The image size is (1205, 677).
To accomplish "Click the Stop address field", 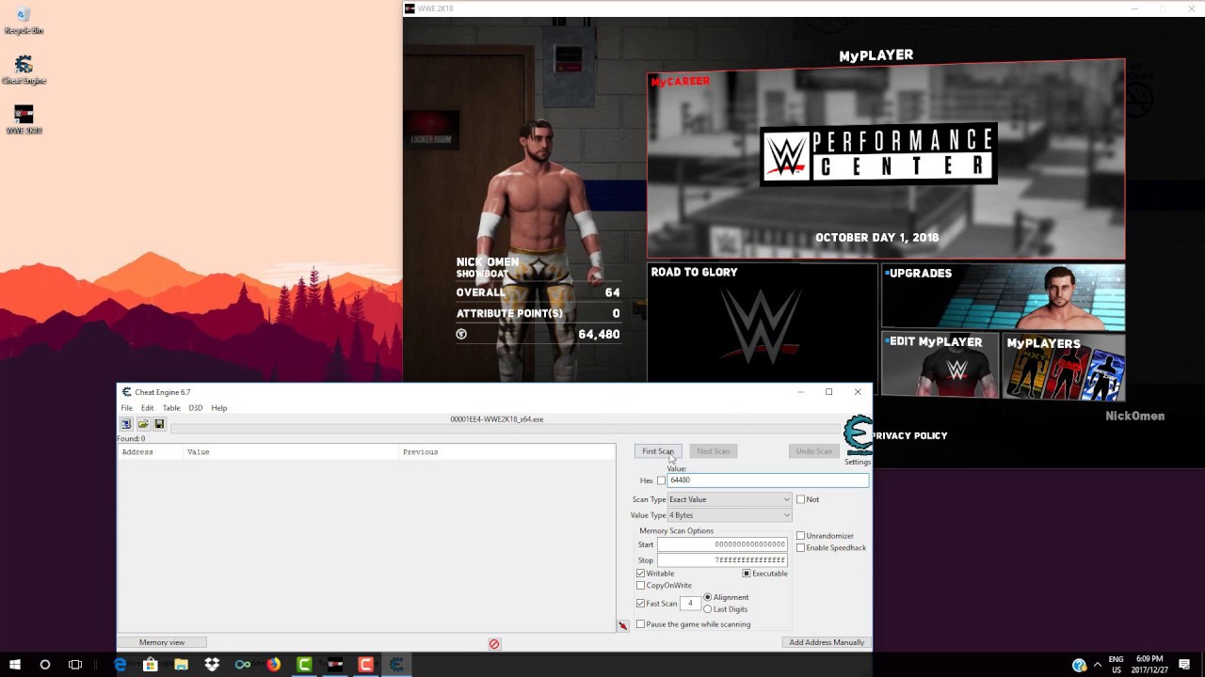I will [722, 560].
